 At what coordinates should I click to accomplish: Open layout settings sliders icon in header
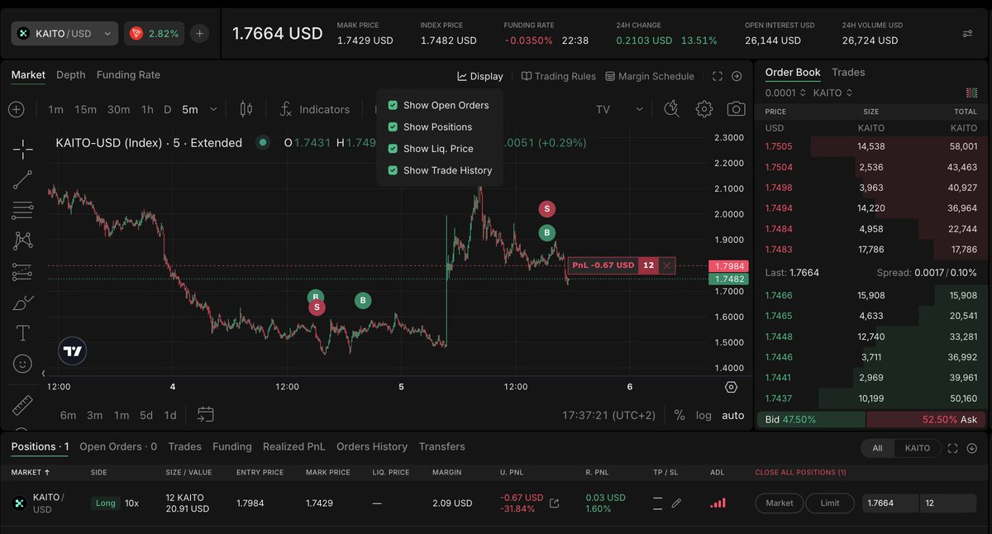968,33
